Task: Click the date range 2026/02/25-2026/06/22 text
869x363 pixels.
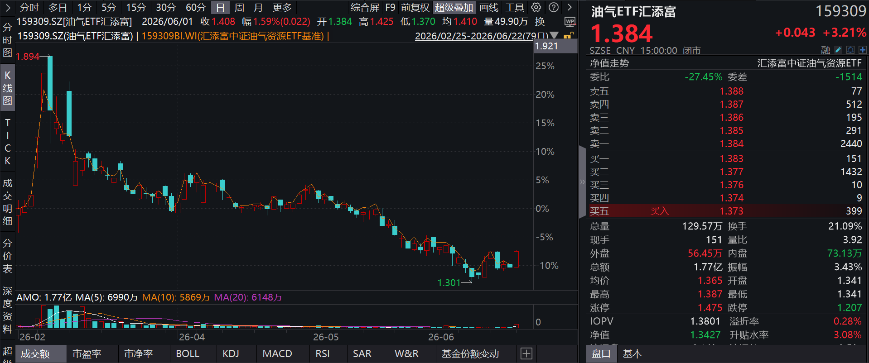Action: pyautogui.click(x=482, y=36)
